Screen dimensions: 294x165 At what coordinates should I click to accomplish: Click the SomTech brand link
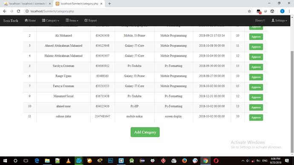(x=11, y=20)
